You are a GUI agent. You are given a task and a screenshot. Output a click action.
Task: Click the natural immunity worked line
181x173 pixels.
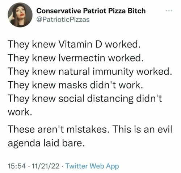click(90, 72)
